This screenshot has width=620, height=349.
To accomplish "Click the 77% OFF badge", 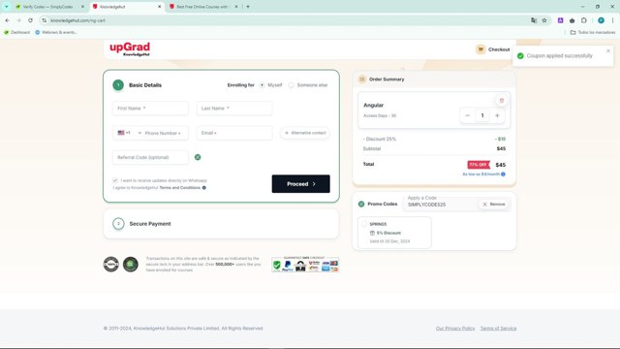I will click(479, 165).
